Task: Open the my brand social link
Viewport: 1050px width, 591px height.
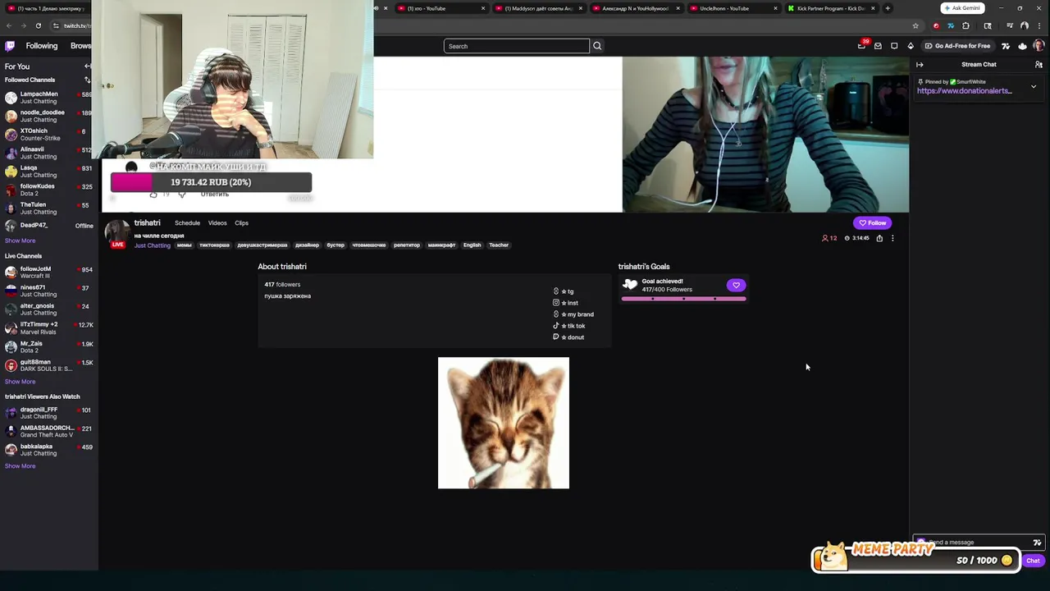Action: pos(573,314)
